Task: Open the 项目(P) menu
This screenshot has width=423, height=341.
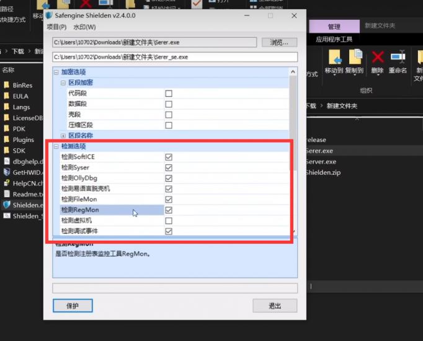Action: pyautogui.click(x=56, y=27)
